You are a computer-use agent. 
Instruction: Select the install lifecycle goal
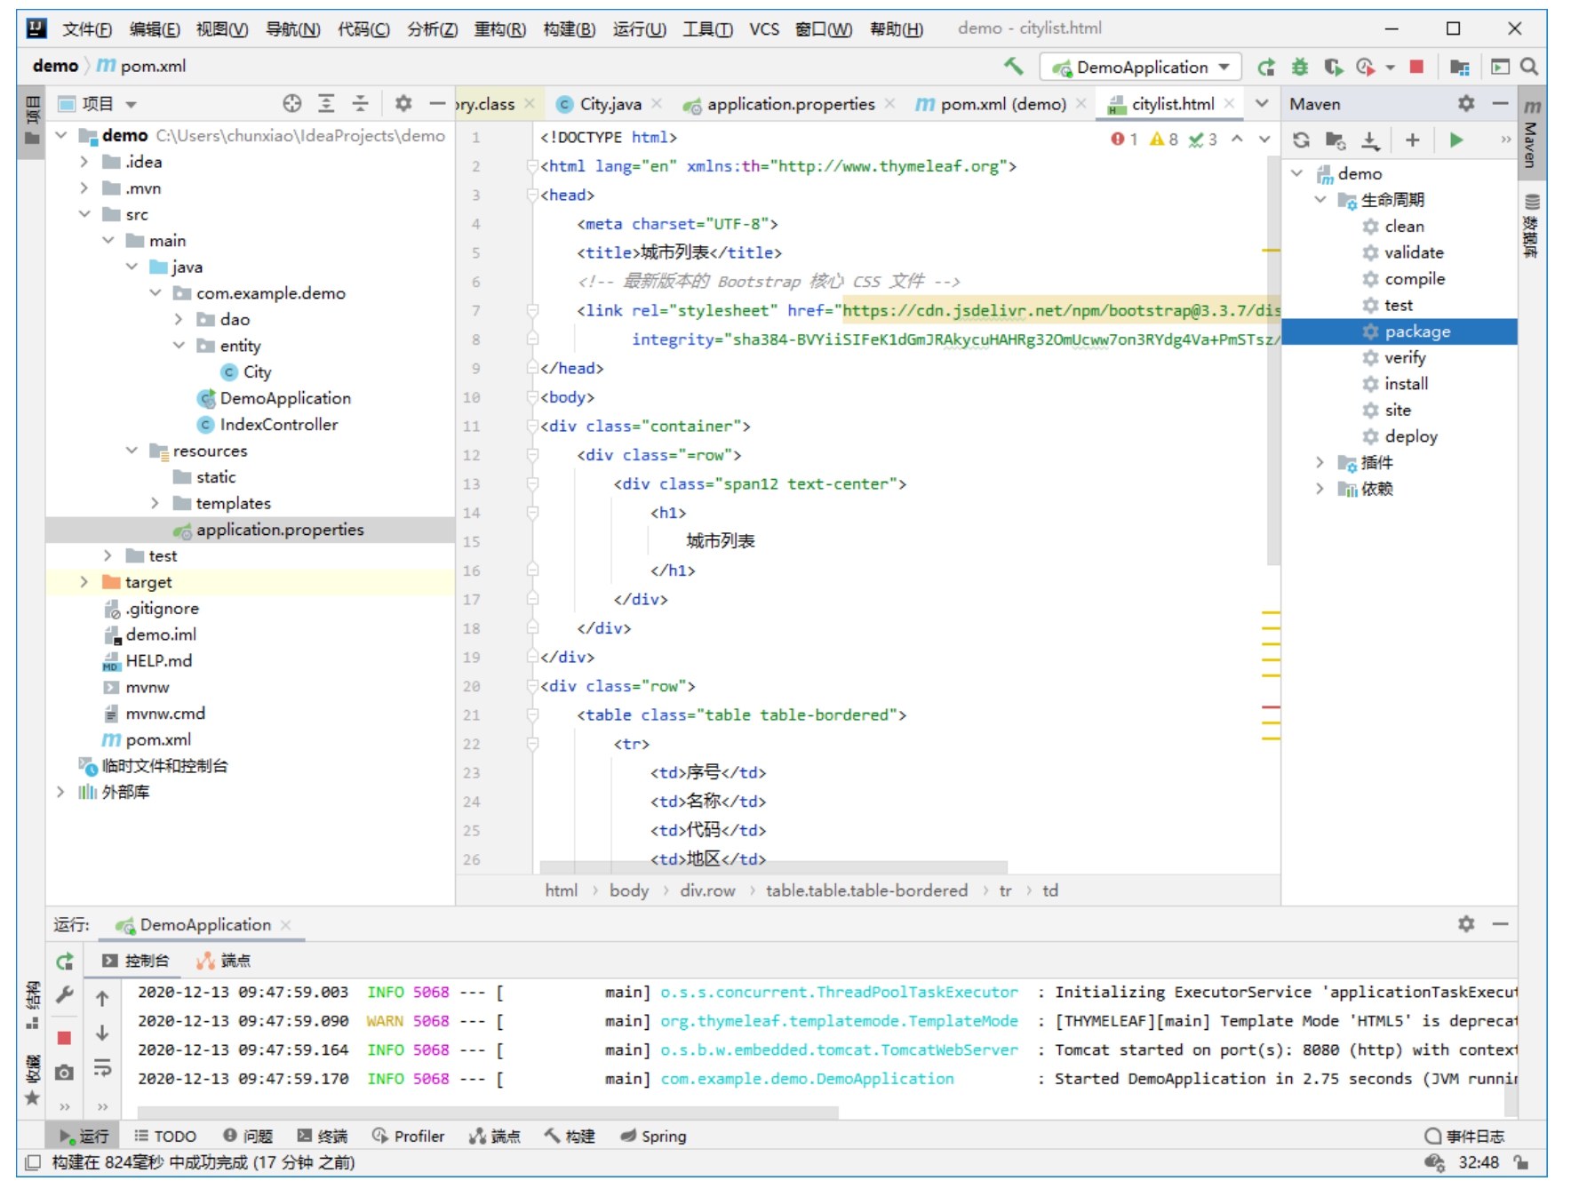1406,384
